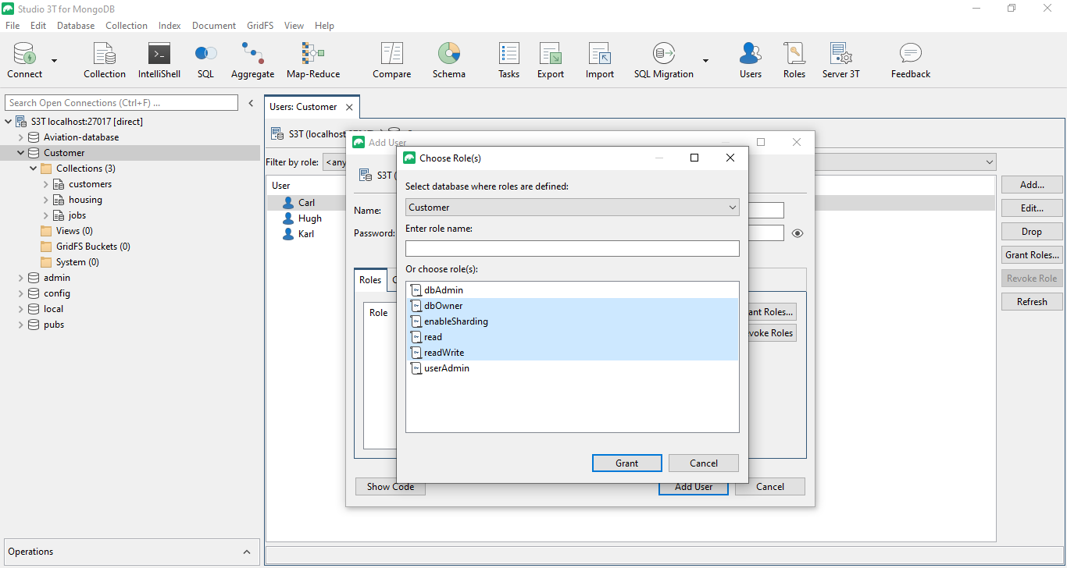The width and height of the screenshot is (1067, 568).
Task: Close the Users: Customer tab
Action: 349,108
